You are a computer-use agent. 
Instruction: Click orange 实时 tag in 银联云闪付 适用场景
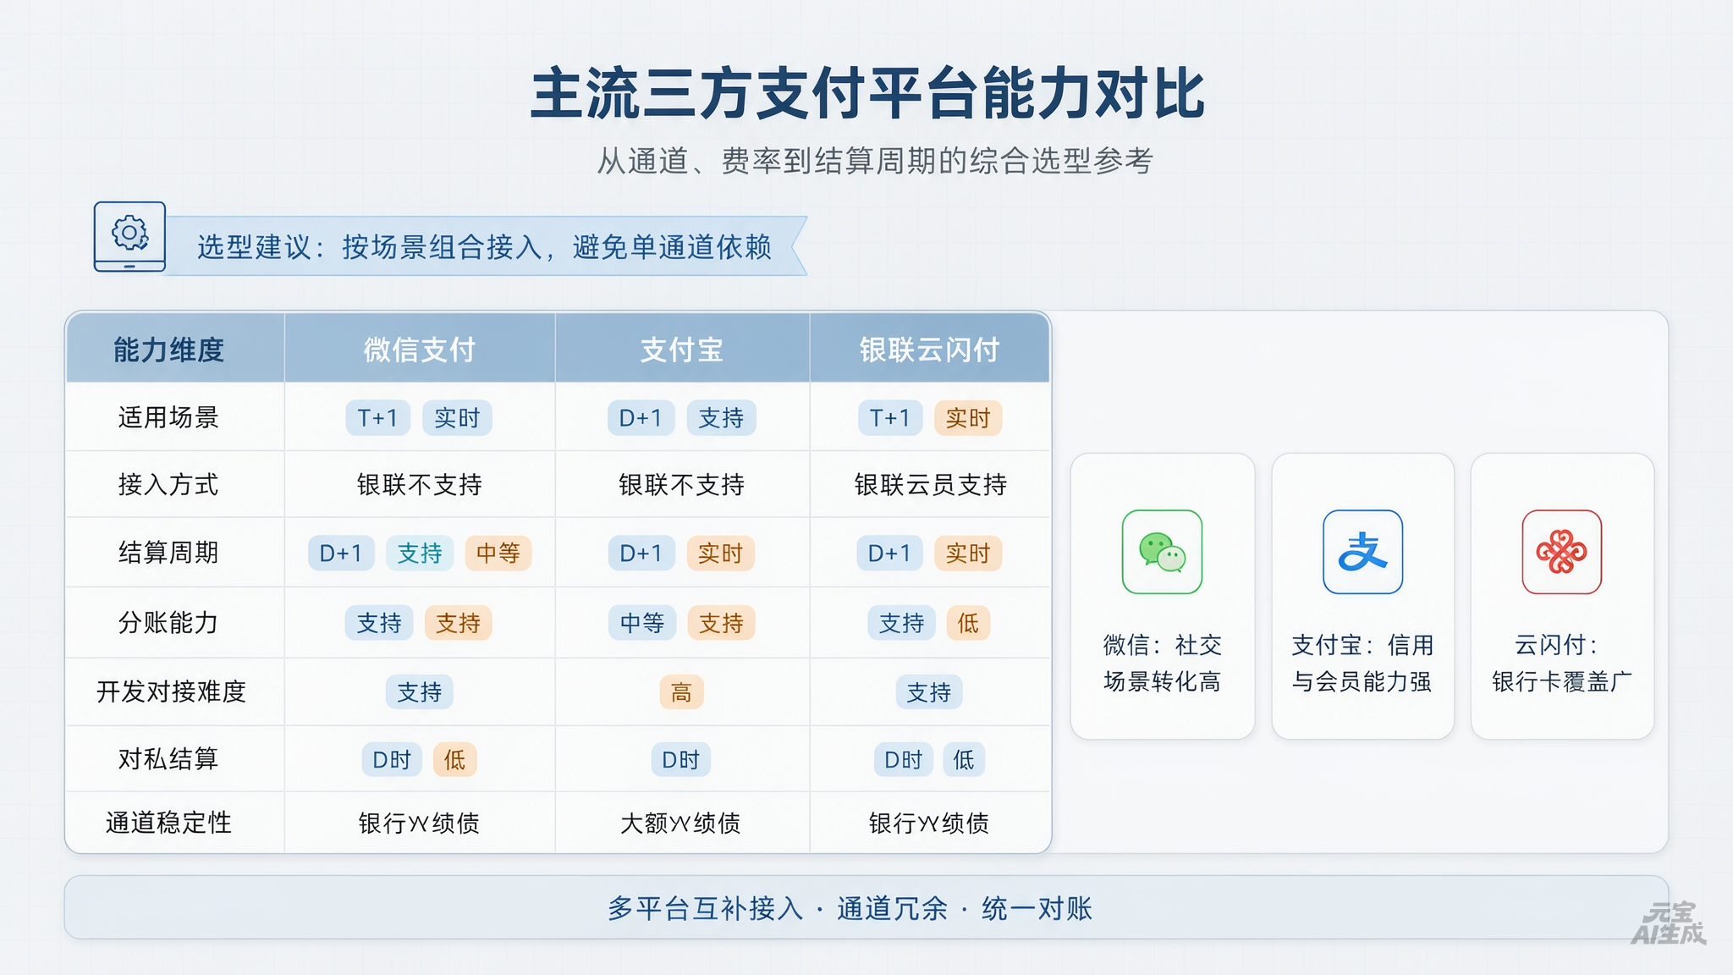tap(968, 418)
